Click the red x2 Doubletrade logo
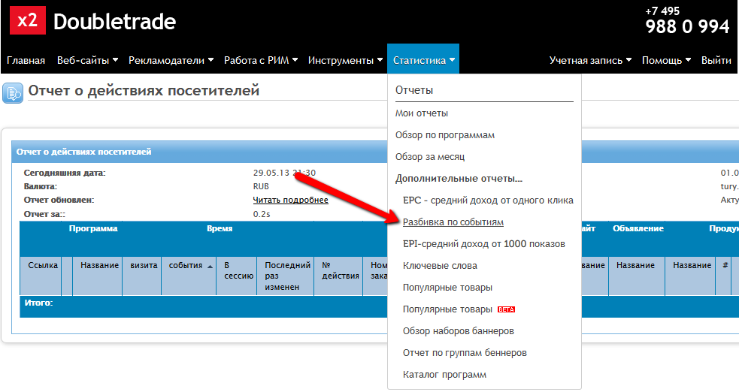Screen dimensions: 739x392 (x=28, y=20)
